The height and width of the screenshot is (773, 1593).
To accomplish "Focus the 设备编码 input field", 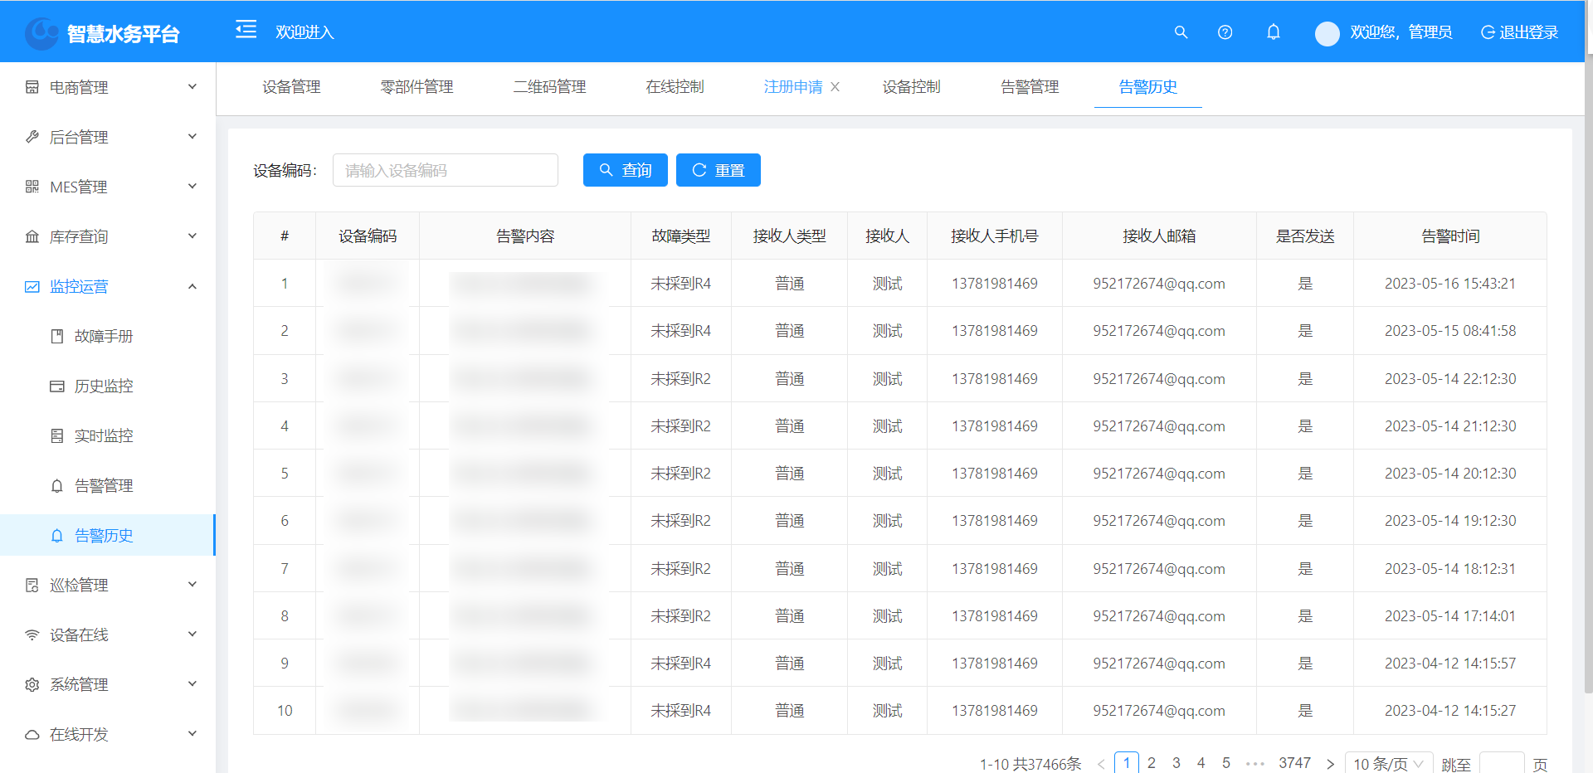I will click(446, 170).
